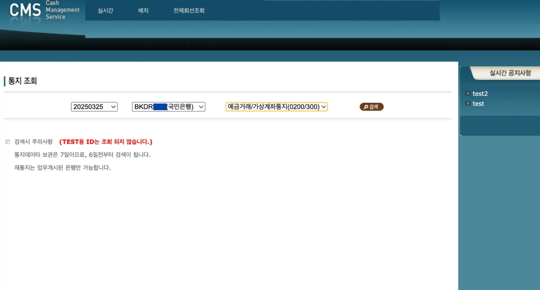Screen dimensions: 540x290
Task: Click the chevron arrow on the date selector
Action: tap(113, 107)
